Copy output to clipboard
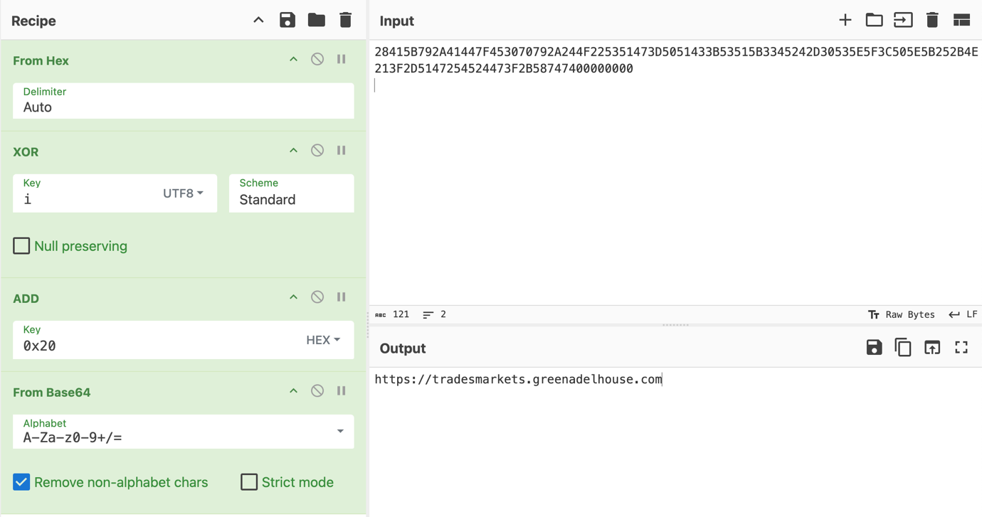 903,348
